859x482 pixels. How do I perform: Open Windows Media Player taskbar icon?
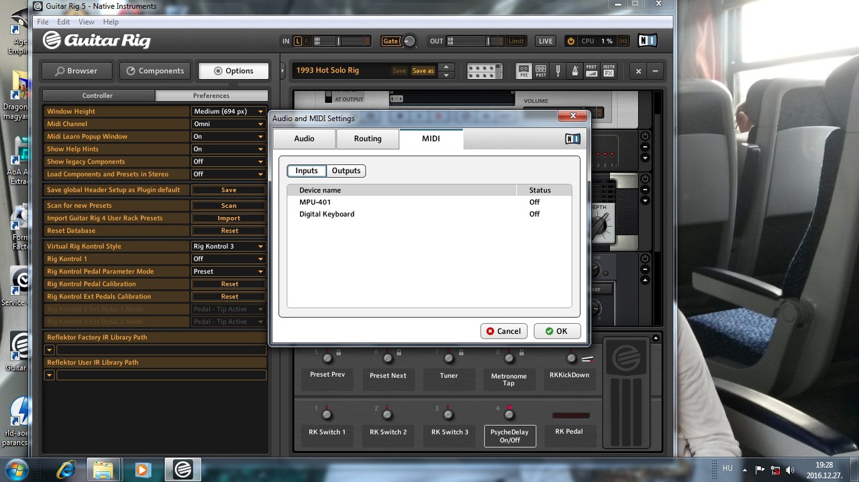pyautogui.click(x=142, y=469)
